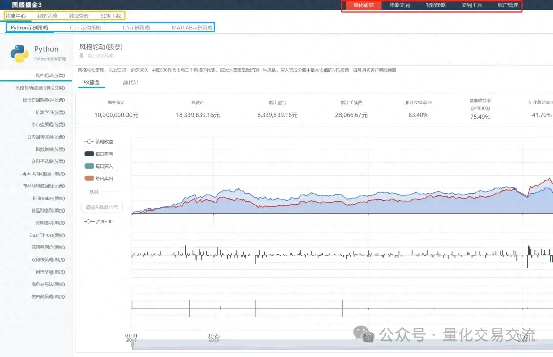Hide the 每日卖出 legend series
553x357 pixels.
coord(99,178)
